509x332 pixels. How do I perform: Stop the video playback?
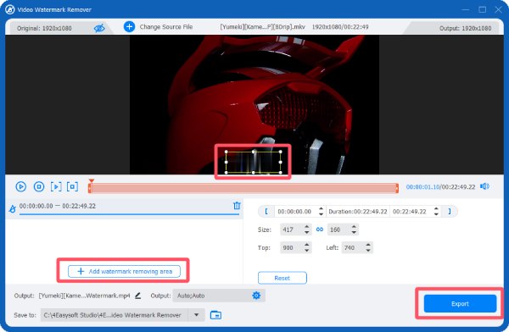[x=39, y=186]
